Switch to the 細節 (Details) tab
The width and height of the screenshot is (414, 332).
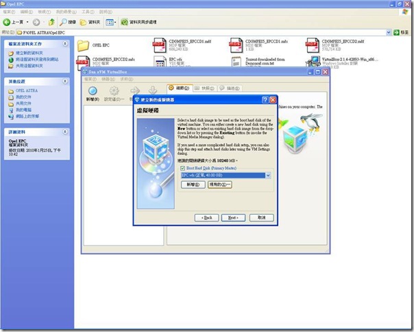[x=180, y=88]
